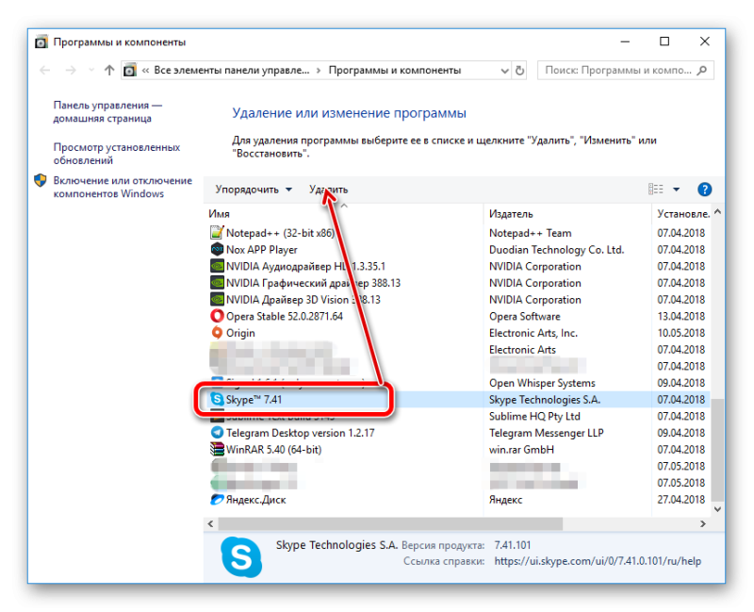Click publisher Sublime HQ Pty Ltd

pos(534,416)
